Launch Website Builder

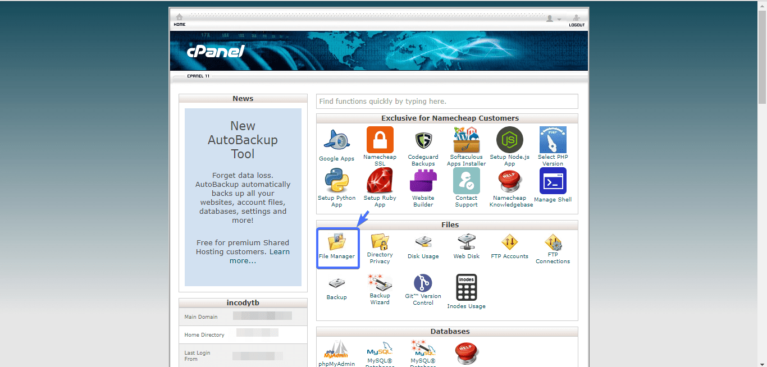pyautogui.click(x=423, y=181)
